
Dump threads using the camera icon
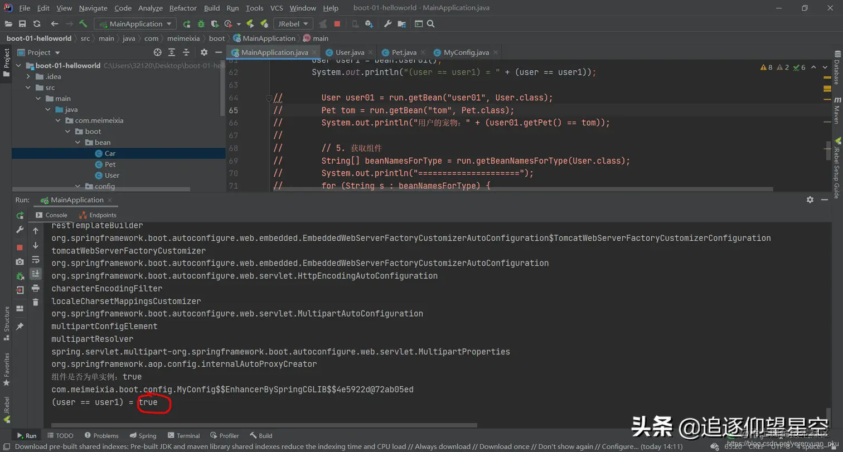[20, 261]
